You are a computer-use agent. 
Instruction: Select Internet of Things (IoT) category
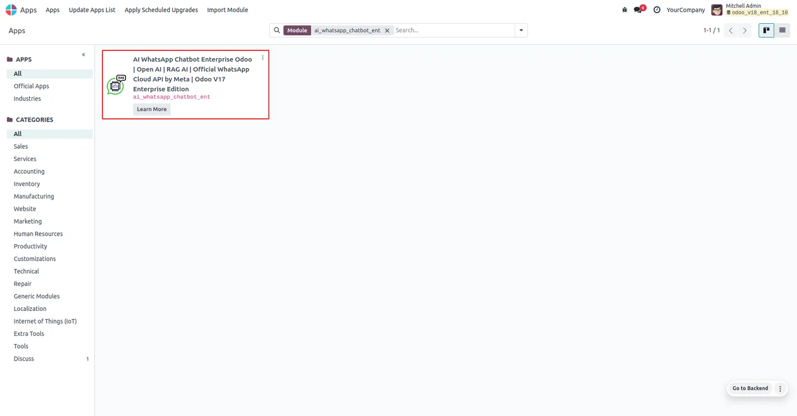[50, 321]
